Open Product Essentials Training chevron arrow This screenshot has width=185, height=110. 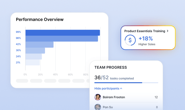point(168,31)
